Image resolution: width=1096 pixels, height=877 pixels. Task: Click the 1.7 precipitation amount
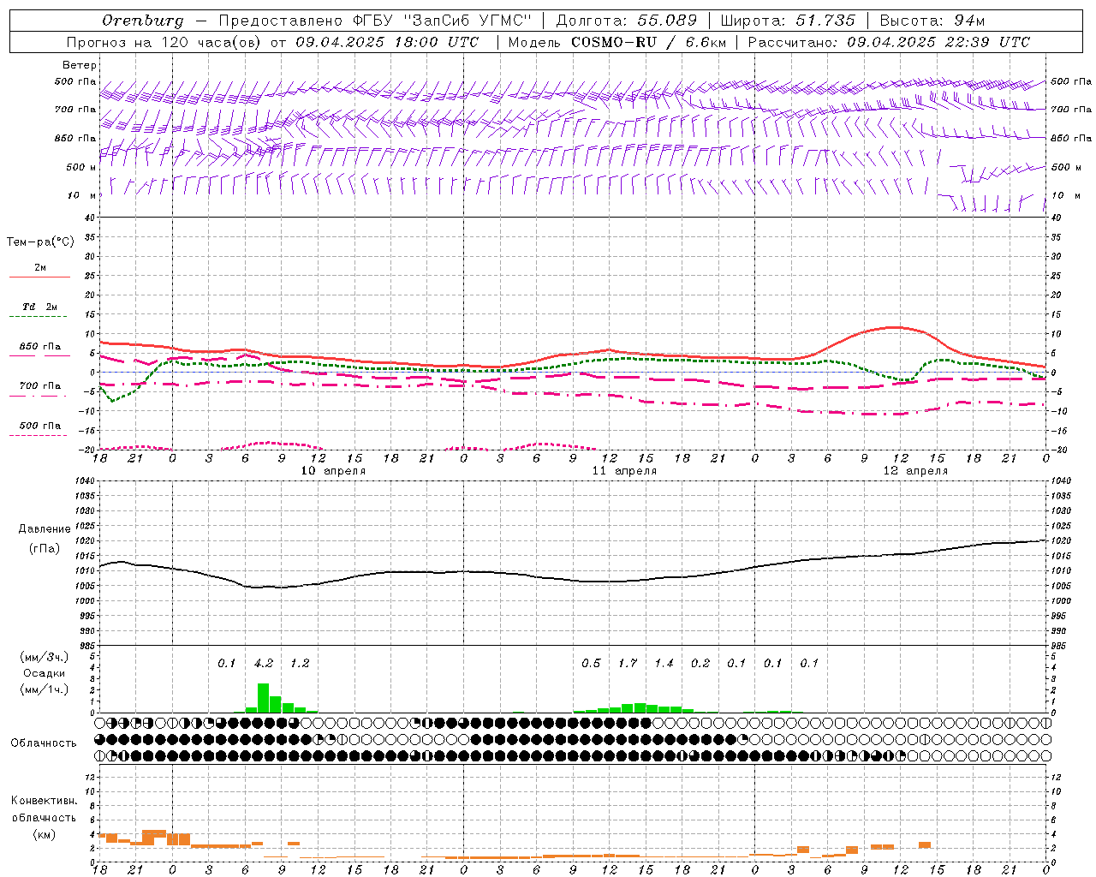[x=628, y=663]
